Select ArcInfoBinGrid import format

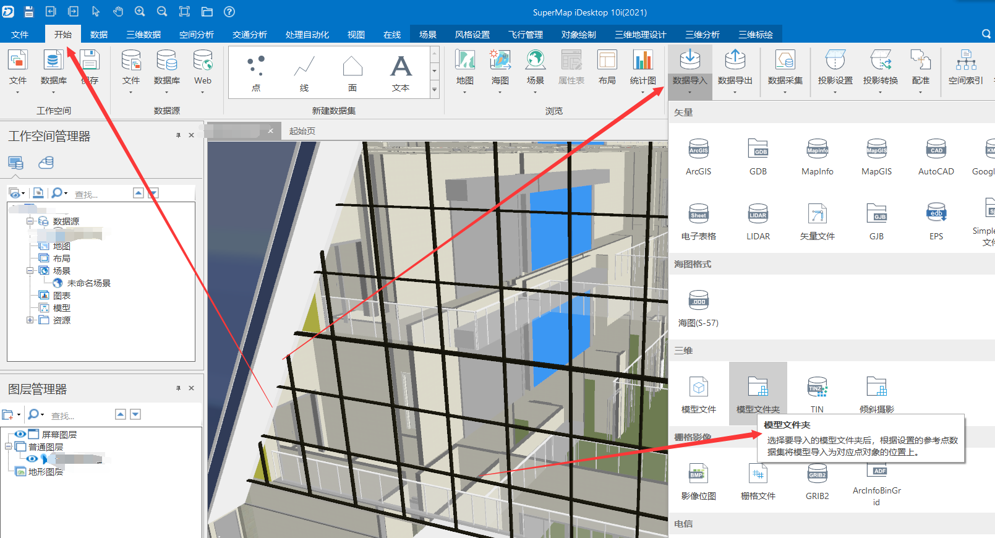point(876,485)
